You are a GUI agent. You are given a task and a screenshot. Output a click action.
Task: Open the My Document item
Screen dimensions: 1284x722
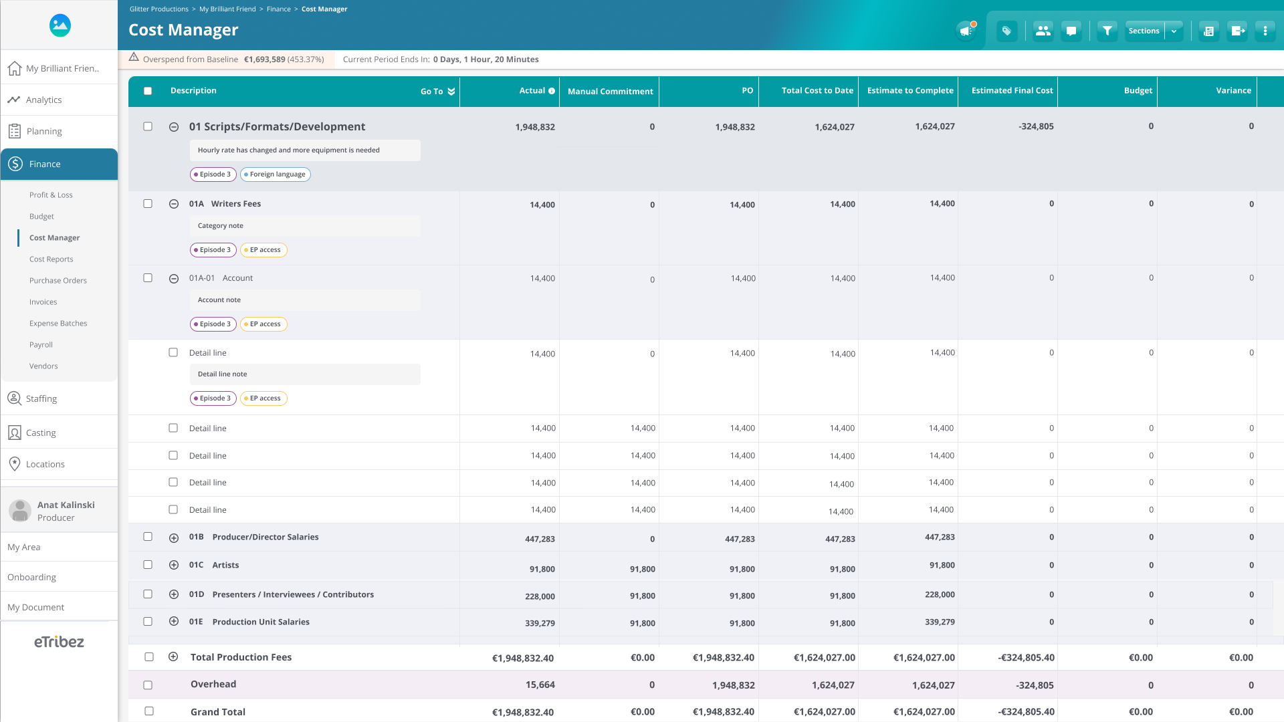point(59,607)
